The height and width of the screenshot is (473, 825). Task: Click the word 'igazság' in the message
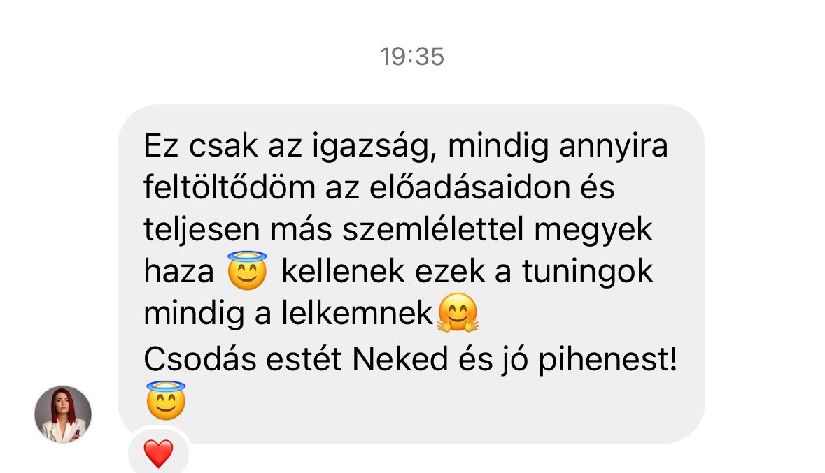374,147
